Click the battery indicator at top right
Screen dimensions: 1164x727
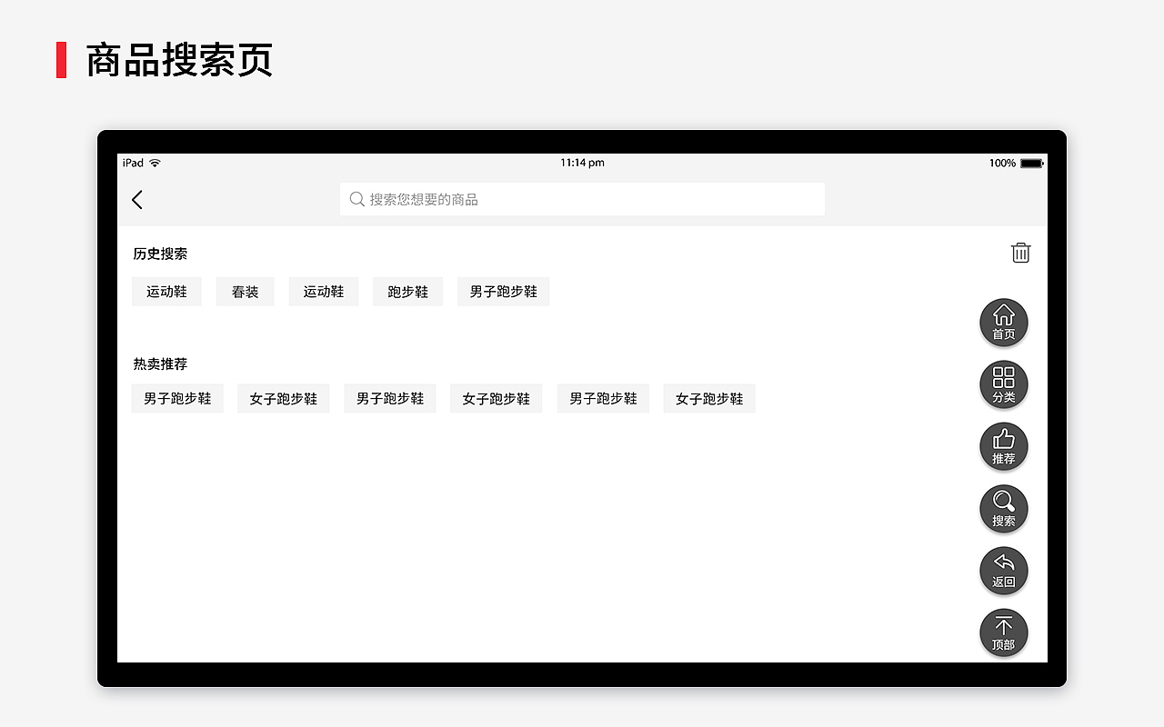coord(1032,163)
